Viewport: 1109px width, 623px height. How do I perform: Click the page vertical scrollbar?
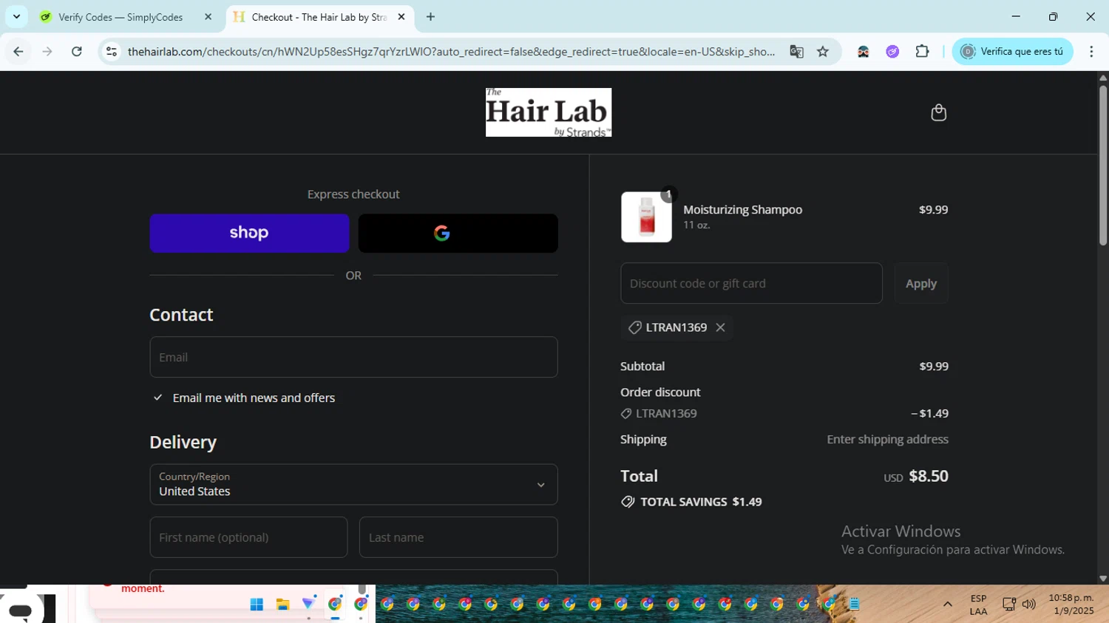point(1103,166)
